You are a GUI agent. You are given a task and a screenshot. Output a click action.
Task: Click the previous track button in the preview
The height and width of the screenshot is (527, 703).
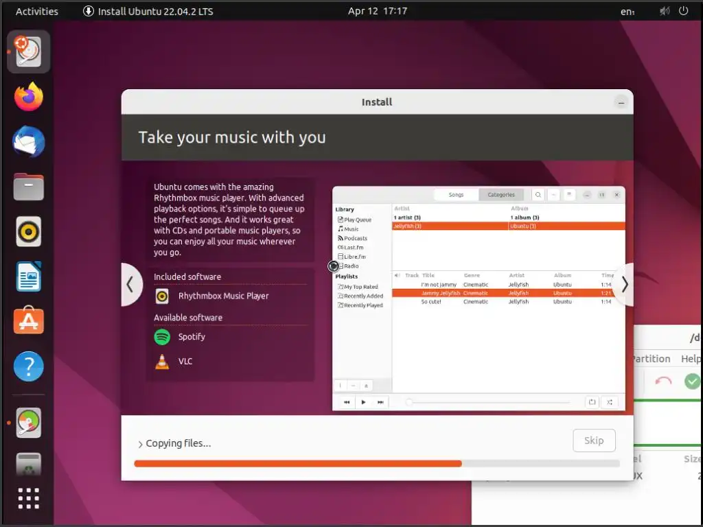pos(347,402)
